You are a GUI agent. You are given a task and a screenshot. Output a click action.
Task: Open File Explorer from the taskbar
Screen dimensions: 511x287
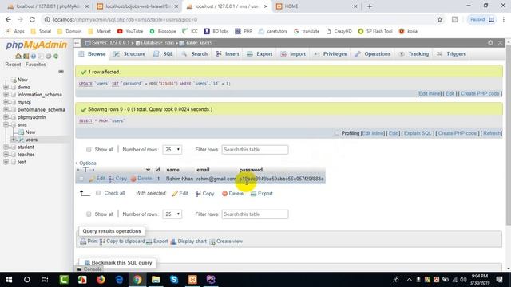[156, 280]
